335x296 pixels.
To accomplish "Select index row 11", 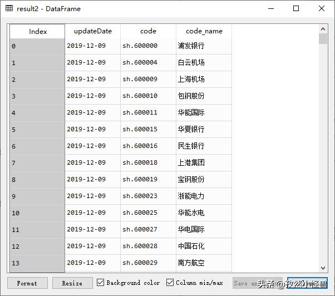I will pos(37,230).
